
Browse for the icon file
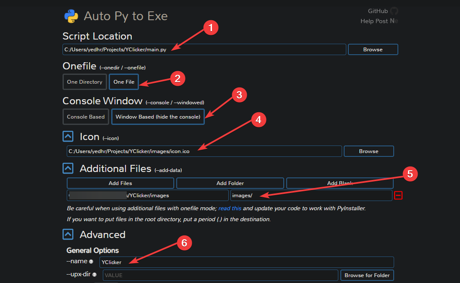[369, 151]
